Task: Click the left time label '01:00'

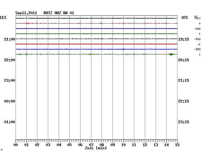Action: pyautogui.click(x=10, y=122)
